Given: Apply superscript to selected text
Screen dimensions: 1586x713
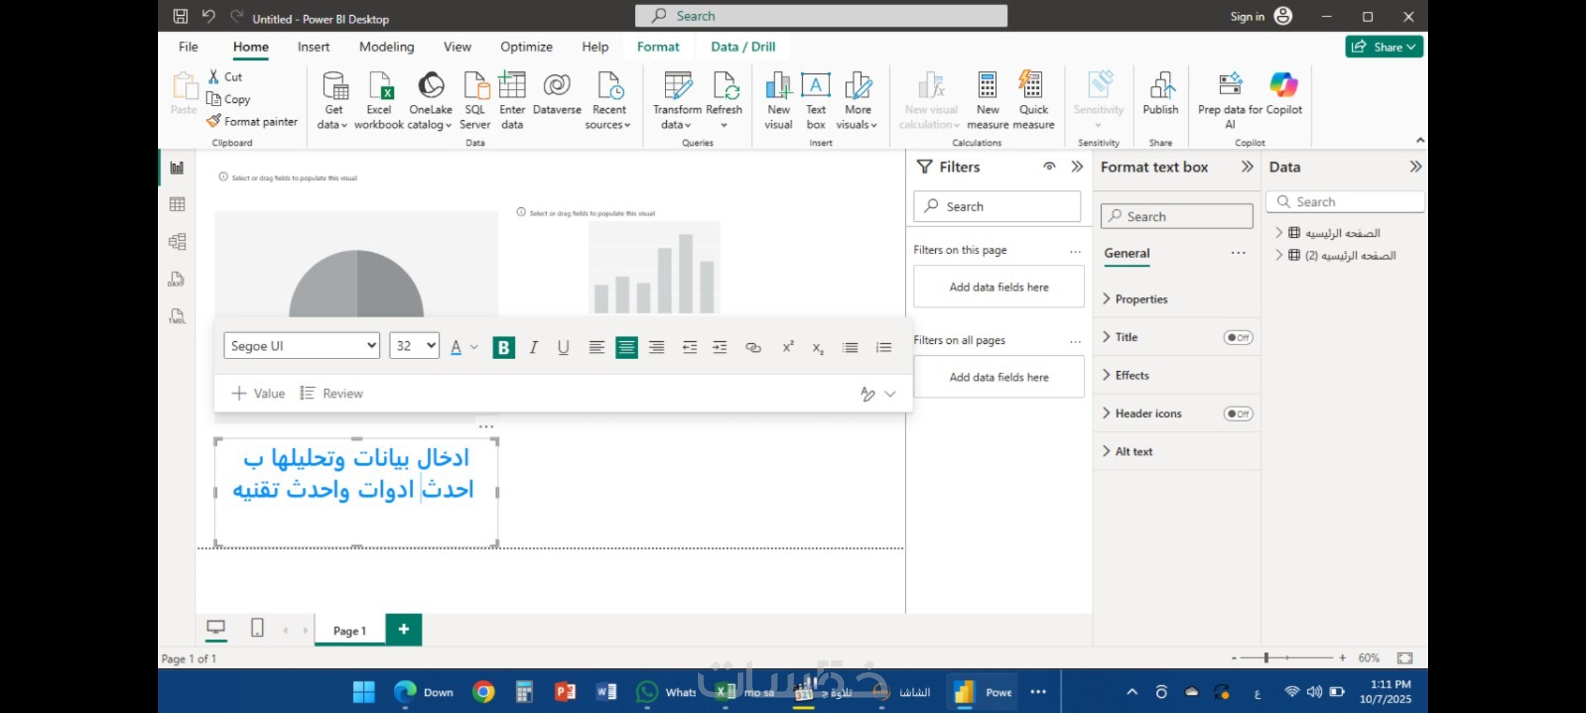Looking at the screenshot, I should (x=787, y=347).
